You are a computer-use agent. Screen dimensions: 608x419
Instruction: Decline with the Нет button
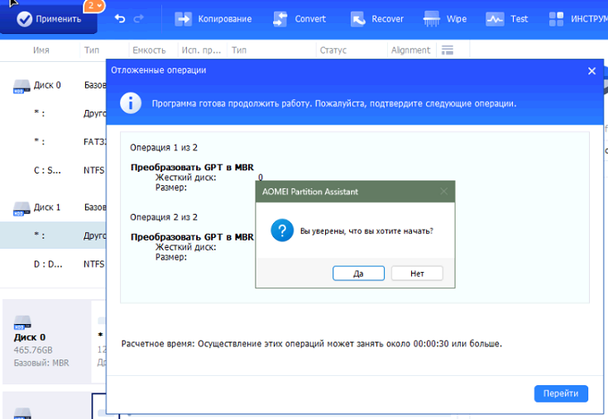click(x=417, y=274)
